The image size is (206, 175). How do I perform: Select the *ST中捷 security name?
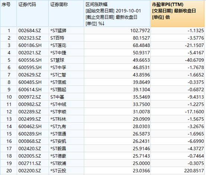click(58, 53)
